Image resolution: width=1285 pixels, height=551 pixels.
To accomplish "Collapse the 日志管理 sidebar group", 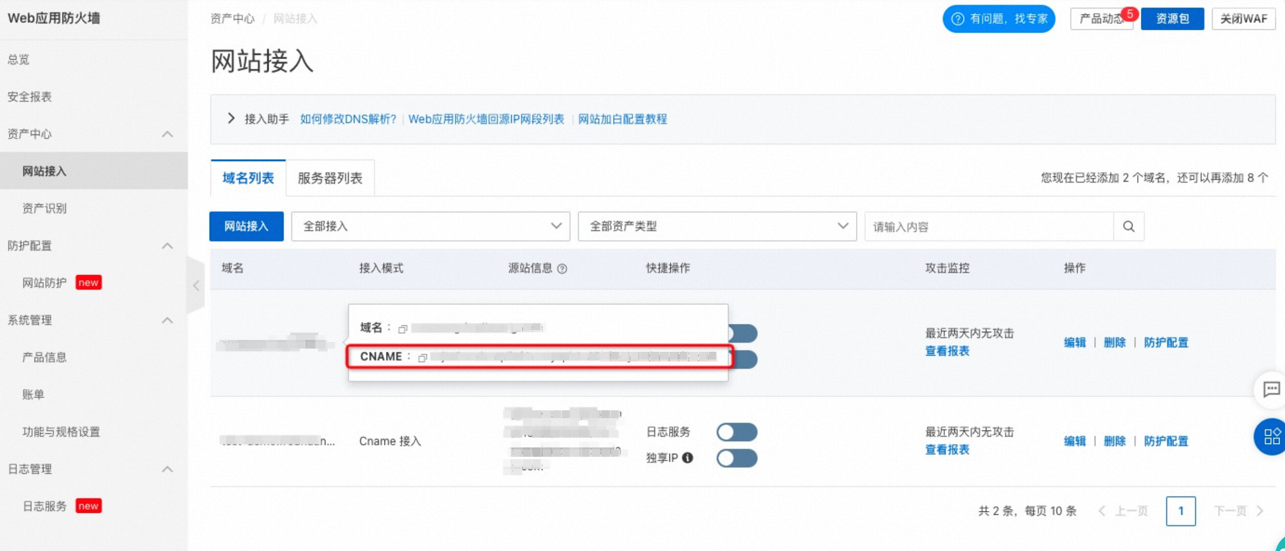I will [x=168, y=469].
